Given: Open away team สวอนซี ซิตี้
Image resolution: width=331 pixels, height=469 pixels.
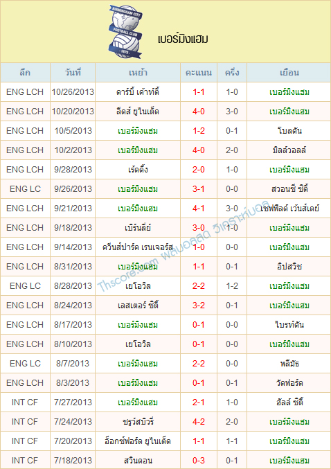Looking at the screenshot, I should (x=289, y=188).
